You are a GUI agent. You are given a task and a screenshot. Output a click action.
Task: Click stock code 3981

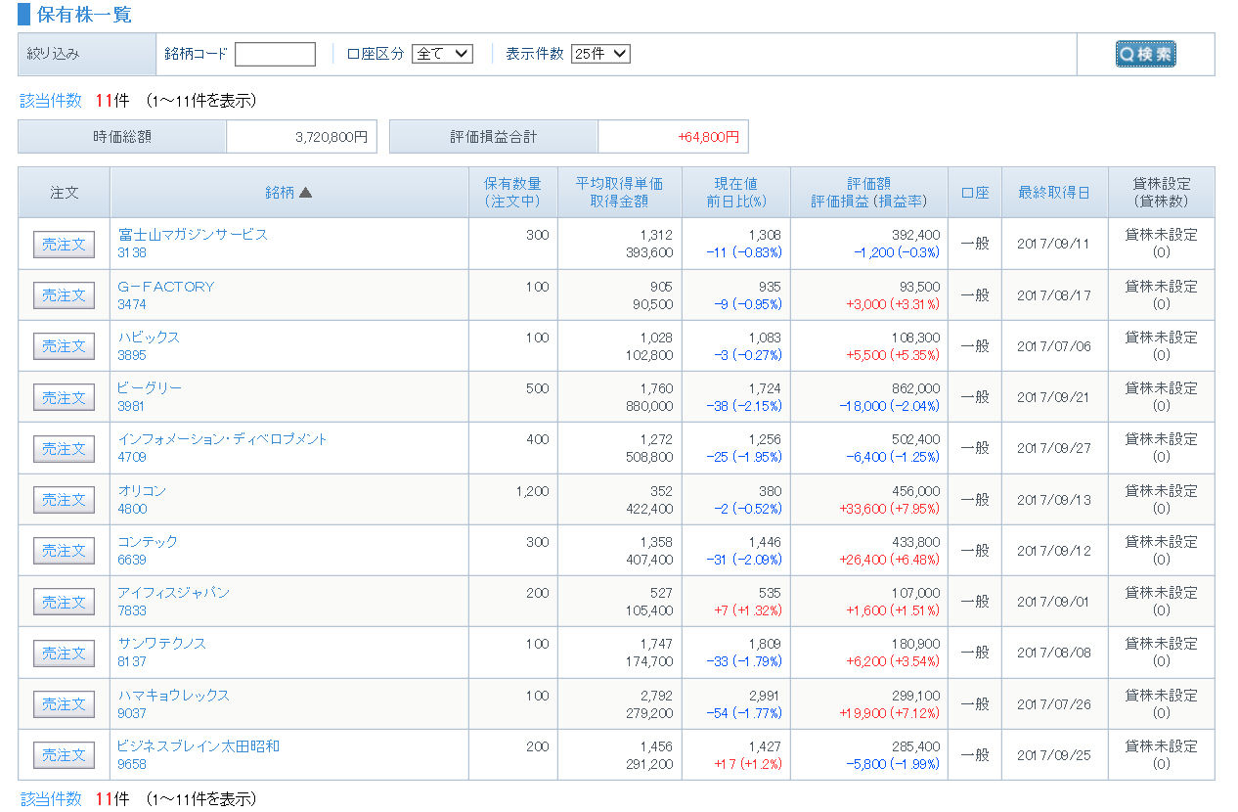[132, 406]
